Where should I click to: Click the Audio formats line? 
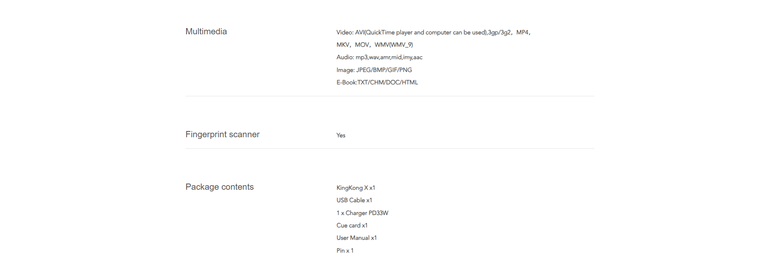[x=379, y=57]
